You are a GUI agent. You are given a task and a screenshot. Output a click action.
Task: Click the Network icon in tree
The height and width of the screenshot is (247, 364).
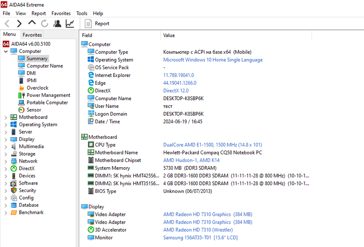pos(14,161)
